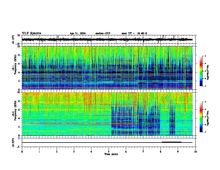Click the time axis tick label '10' at bottom right
This screenshot has width=220, height=170.
(195, 152)
